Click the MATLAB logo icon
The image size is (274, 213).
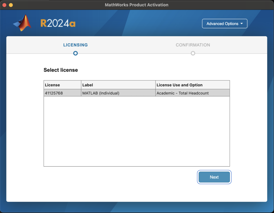[22, 23]
